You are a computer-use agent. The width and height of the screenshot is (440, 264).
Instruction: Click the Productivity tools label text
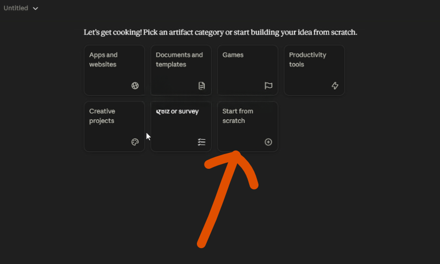click(307, 59)
